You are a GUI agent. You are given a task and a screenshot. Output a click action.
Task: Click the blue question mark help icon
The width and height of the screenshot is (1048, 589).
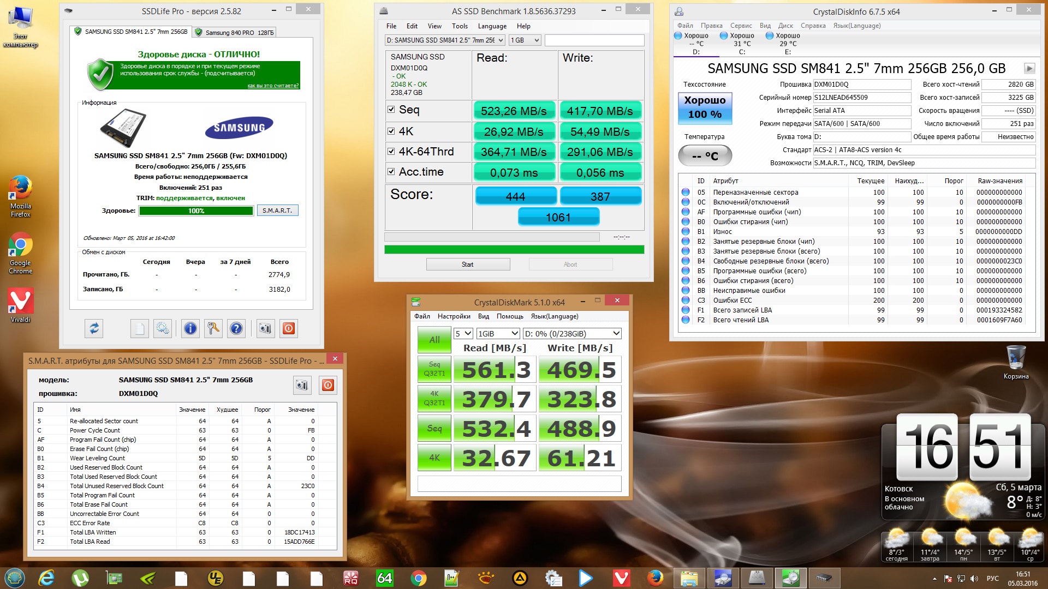[x=236, y=328]
